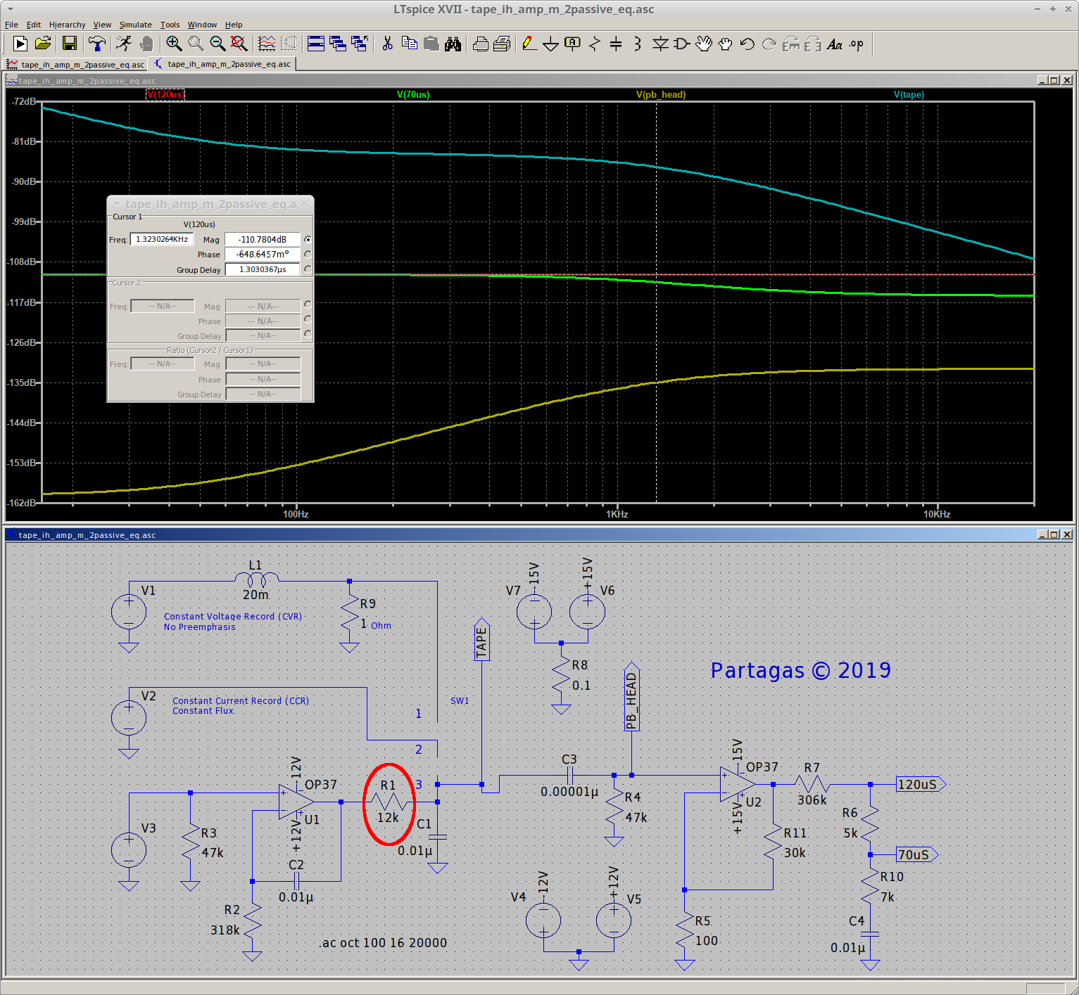Select the Place Diode tool
Viewport: 1079px width, 995px height.
pyautogui.click(x=660, y=44)
